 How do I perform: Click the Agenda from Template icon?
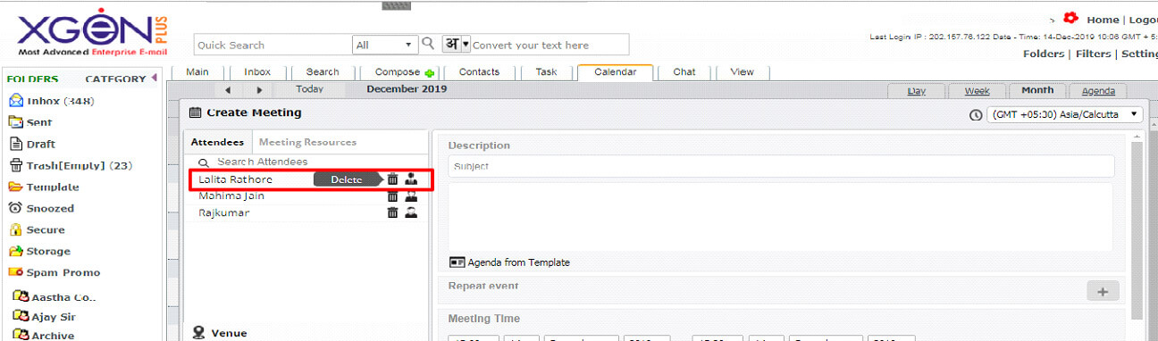(457, 262)
